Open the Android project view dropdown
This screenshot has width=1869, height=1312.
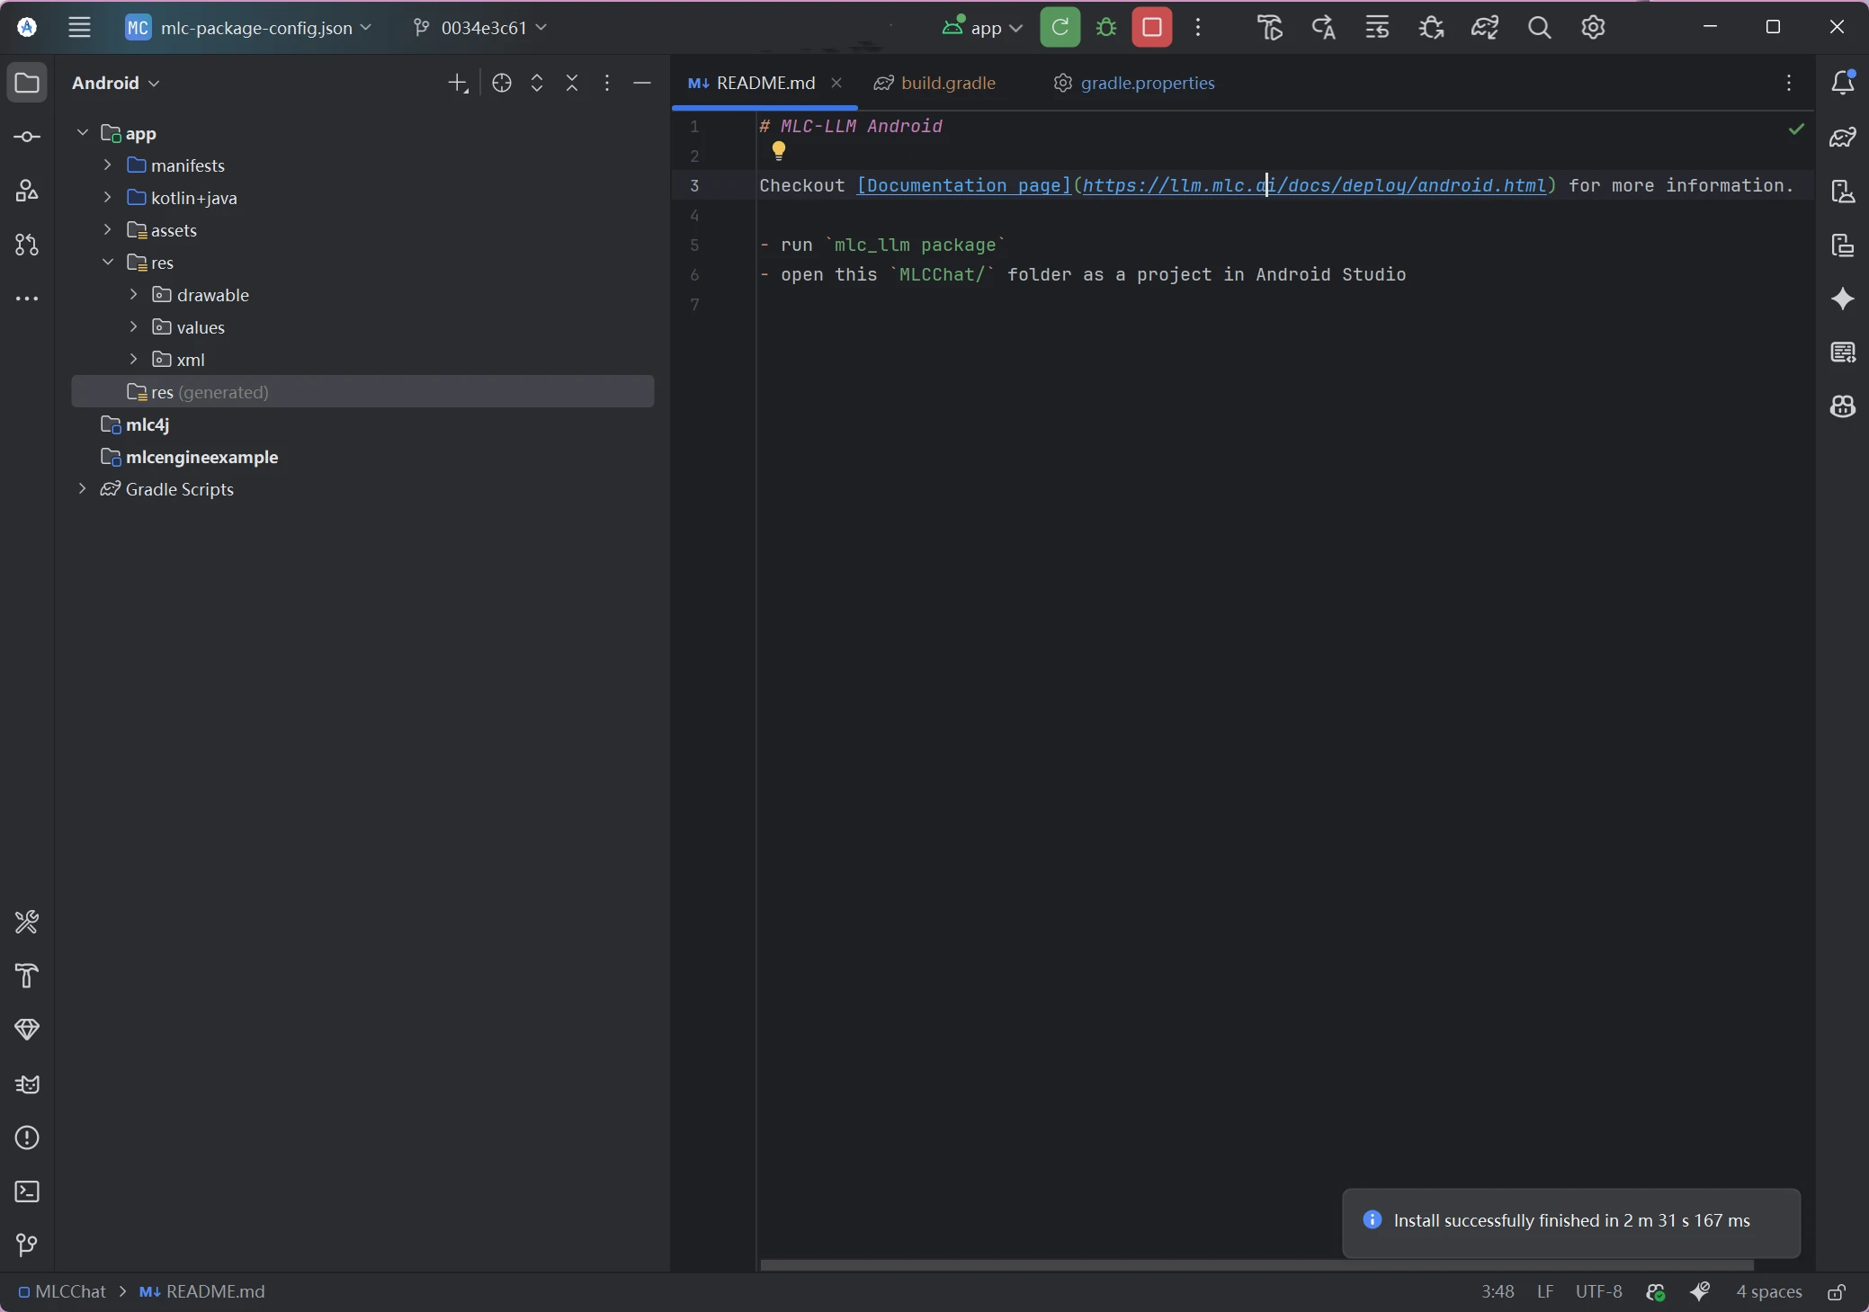click(116, 83)
